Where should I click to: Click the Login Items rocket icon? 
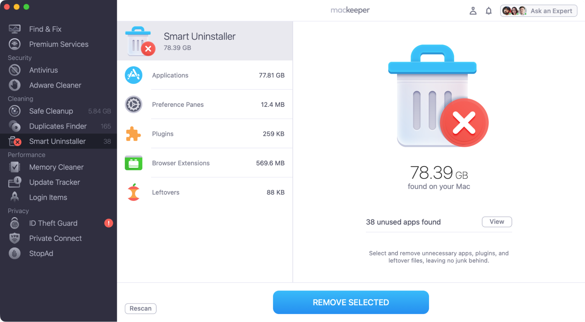[15, 197]
